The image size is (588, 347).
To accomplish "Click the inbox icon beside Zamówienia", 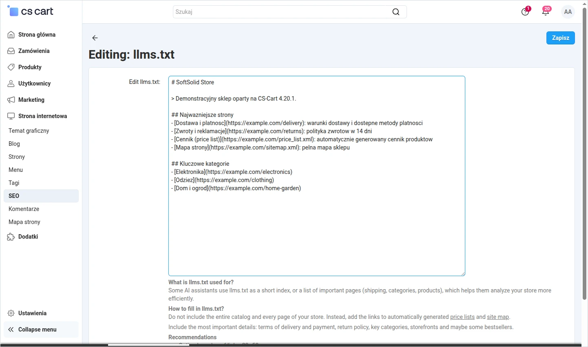I will 11,51.
